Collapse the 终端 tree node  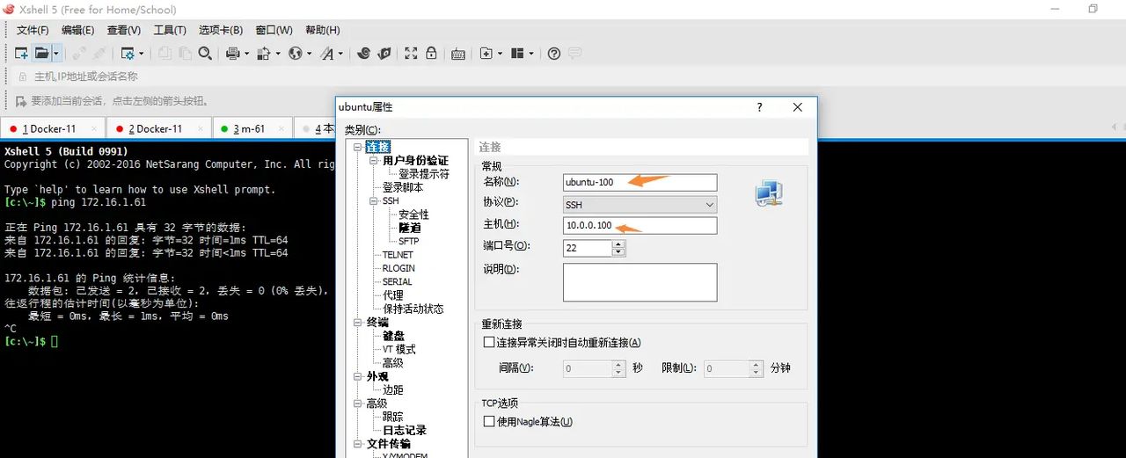pyautogui.click(x=357, y=323)
